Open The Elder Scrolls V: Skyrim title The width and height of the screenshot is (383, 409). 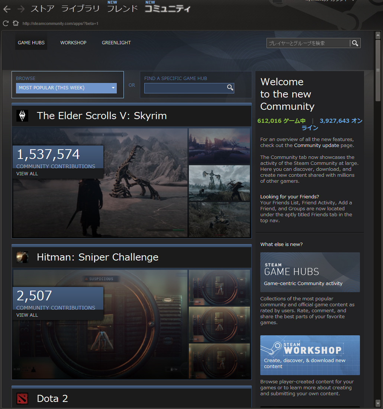coord(102,115)
